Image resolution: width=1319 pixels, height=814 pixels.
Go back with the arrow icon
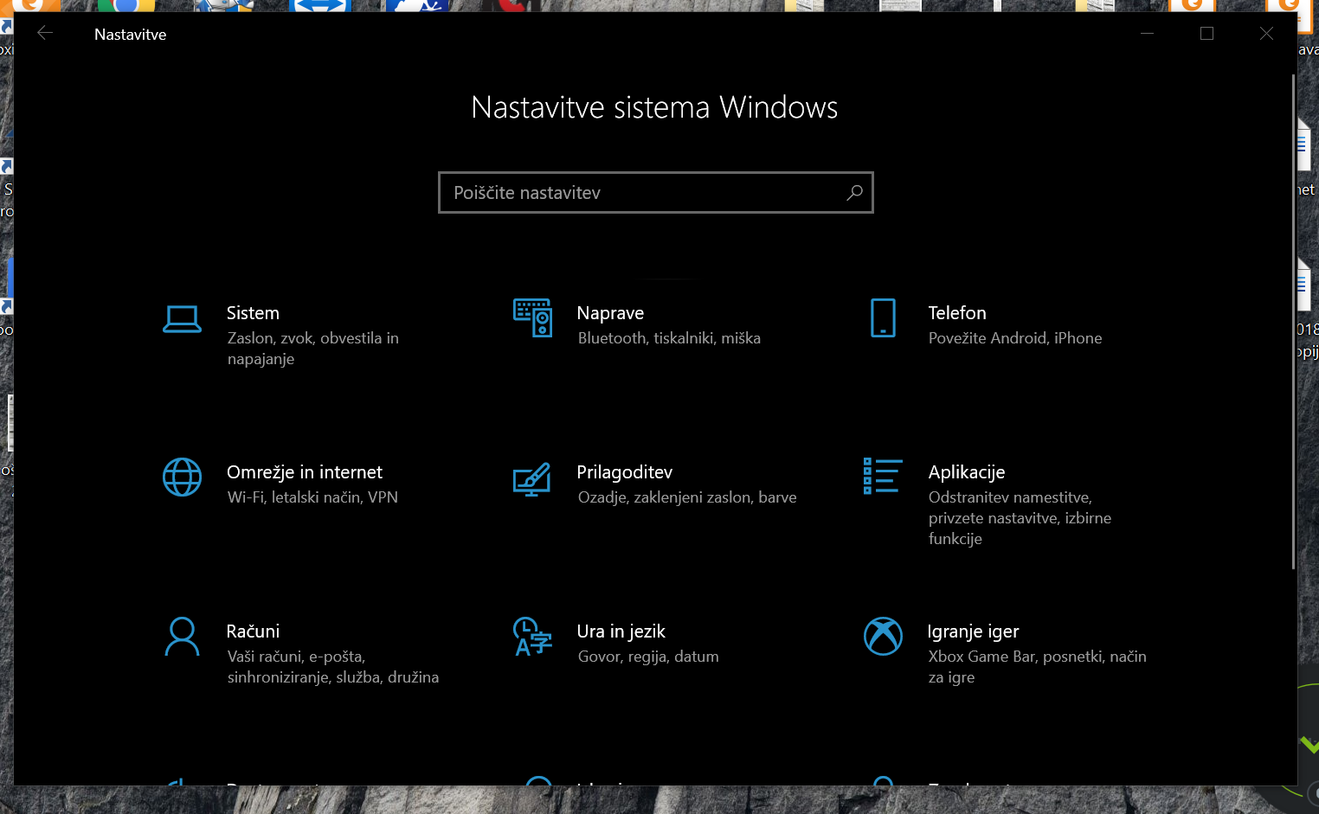[45, 34]
